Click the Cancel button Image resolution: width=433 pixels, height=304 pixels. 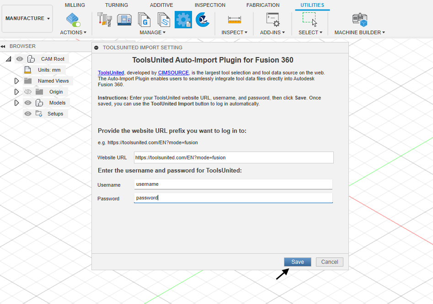[330, 262]
